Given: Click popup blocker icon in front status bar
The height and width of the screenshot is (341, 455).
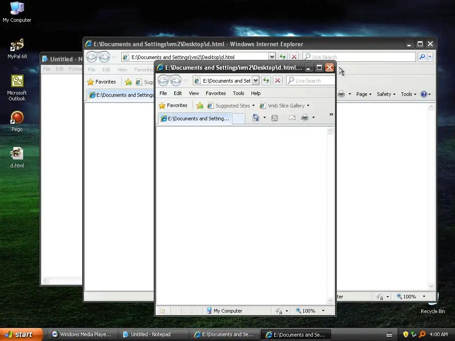Looking at the screenshot, I should 163,311.
